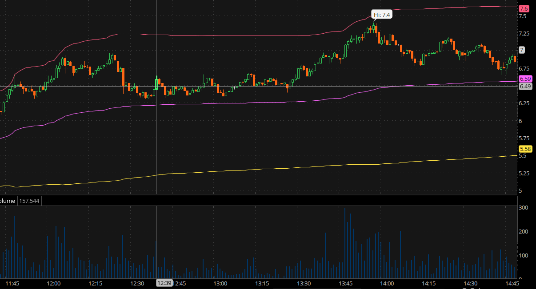Click the 100 volume axis value
The width and height of the screenshot is (536, 289).
click(523, 256)
